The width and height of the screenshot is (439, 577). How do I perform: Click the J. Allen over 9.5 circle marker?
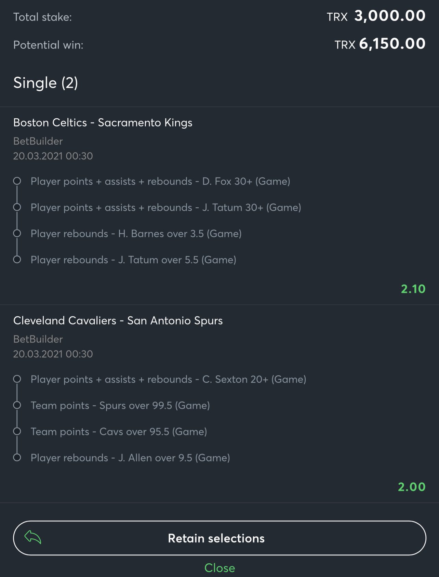click(x=17, y=458)
